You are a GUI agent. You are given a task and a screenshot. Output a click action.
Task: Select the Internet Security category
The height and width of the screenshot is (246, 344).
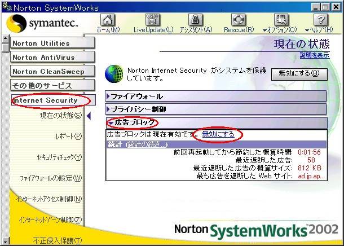point(54,100)
